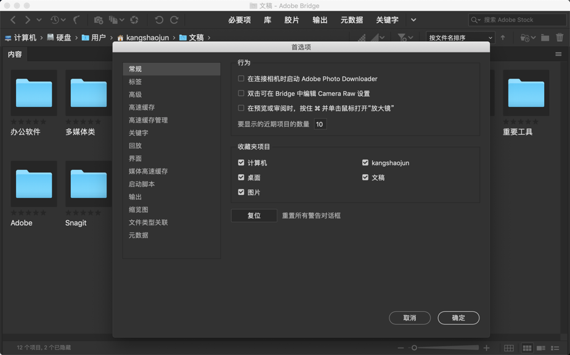Go back with the left arrow icon
Viewport: 570px width, 355px height.
click(13, 20)
